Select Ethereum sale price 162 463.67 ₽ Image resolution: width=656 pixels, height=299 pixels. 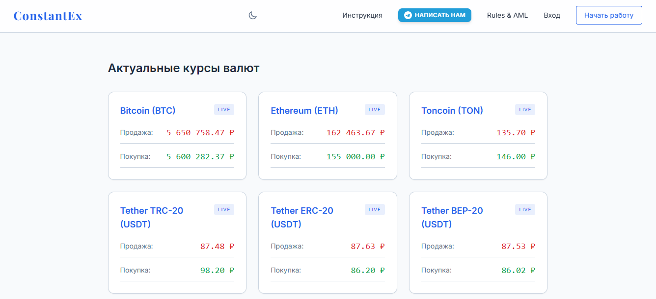(x=355, y=132)
